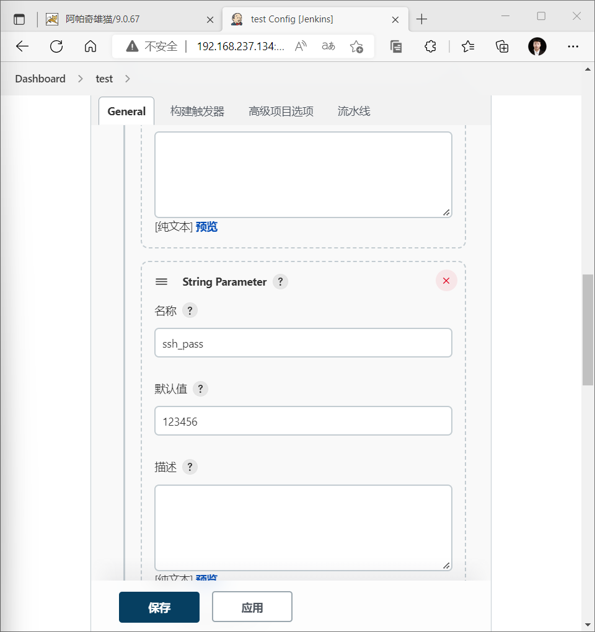The height and width of the screenshot is (632, 595).
Task: Open browser extensions puzzle icon
Action: [430, 46]
